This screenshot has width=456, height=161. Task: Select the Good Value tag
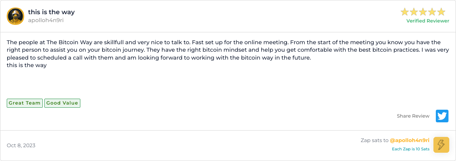(x=62, y=103)
